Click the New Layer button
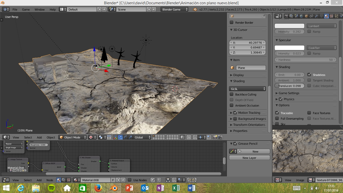The image size is (343, 193). tap(249, 158)
